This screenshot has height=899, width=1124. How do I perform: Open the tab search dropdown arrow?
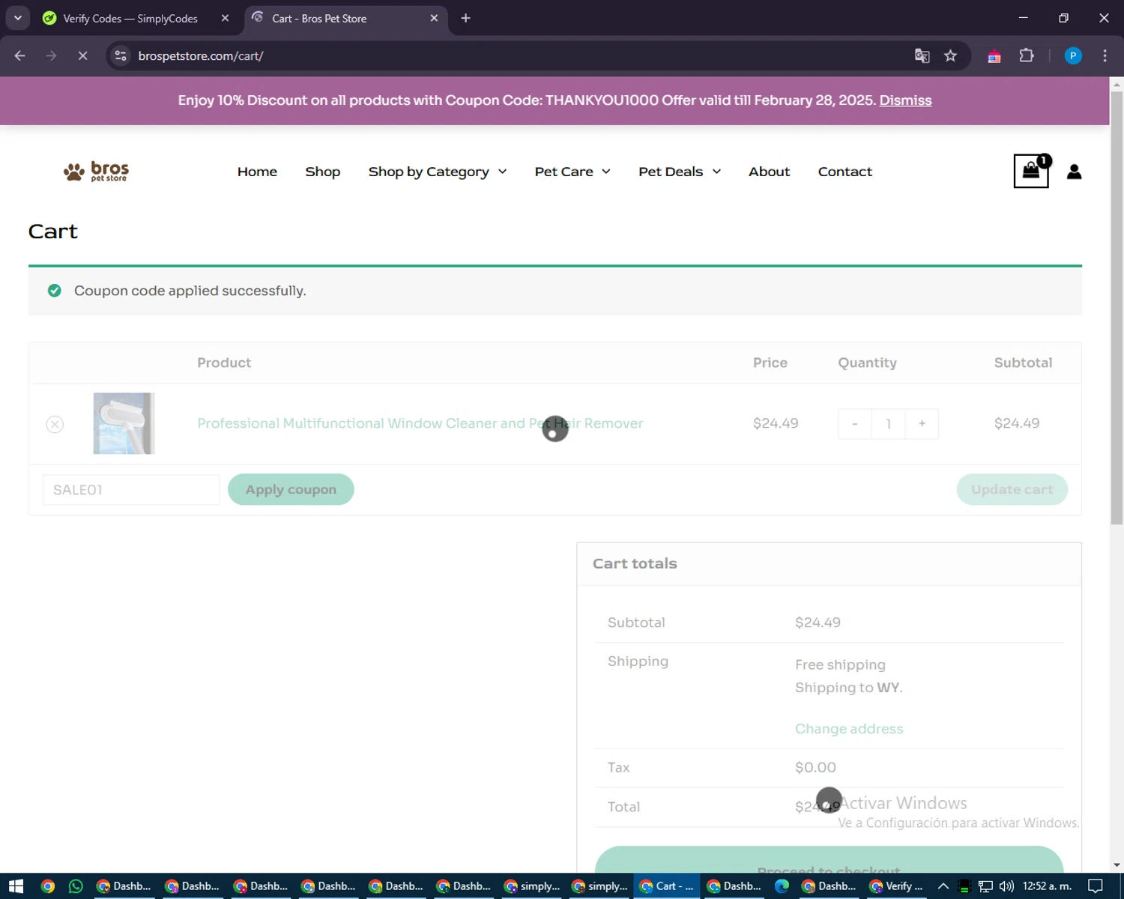click(17, 18)
